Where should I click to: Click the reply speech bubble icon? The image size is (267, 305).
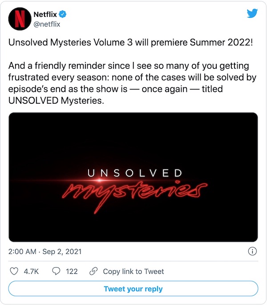57,271
